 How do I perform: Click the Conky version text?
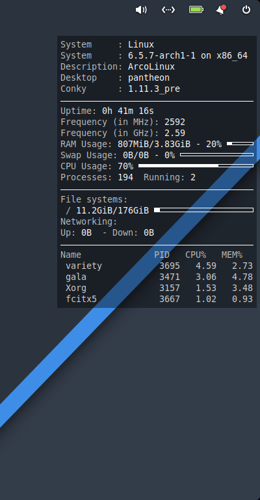154,89
